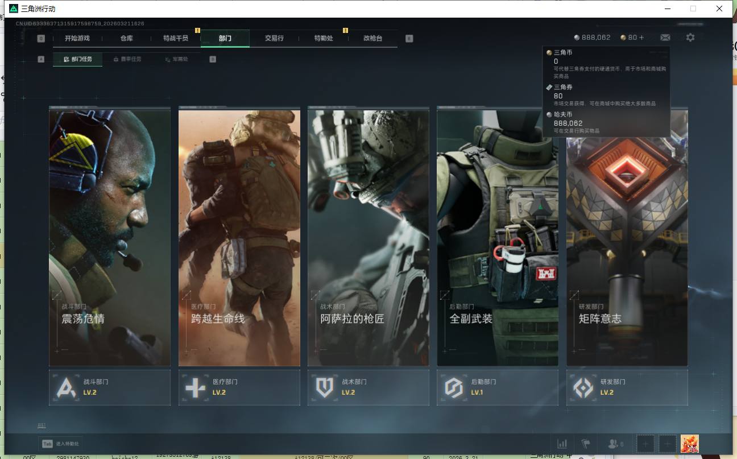Switch to the 改枪台 tab
This screenshot has width=737, height=459.
373,39
